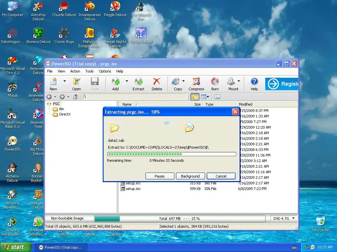Open the Back history dropdown arrow

click(55, 97)
